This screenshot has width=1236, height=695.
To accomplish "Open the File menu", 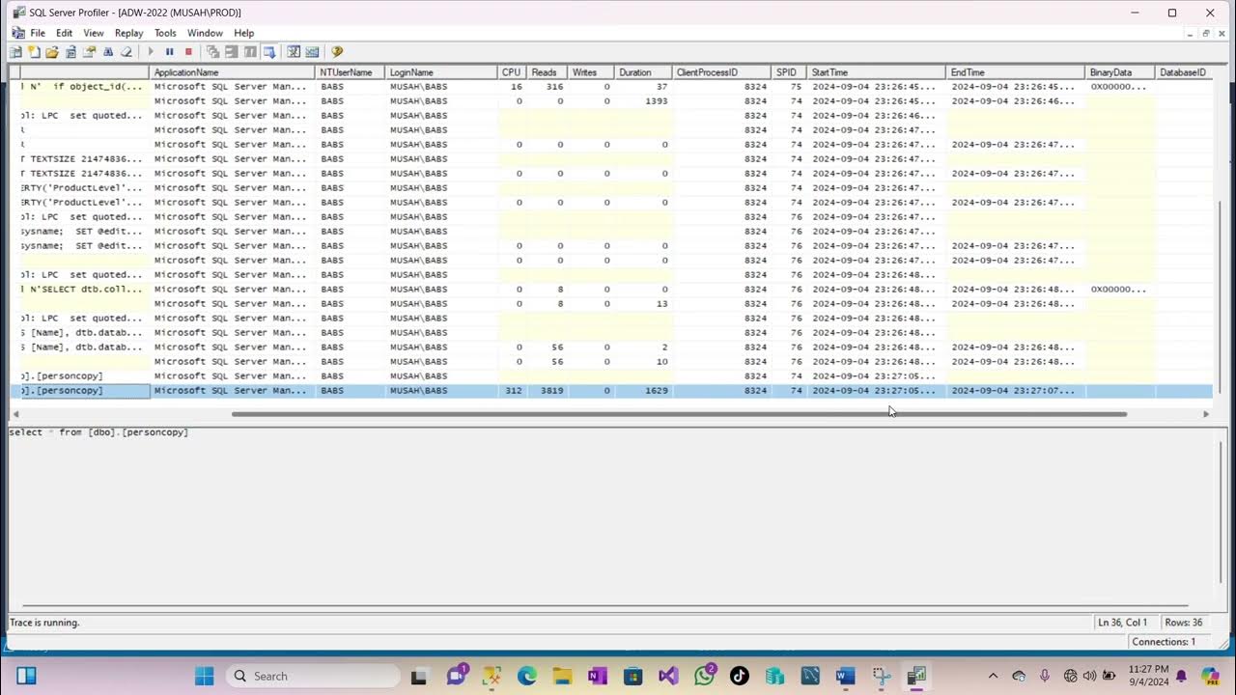I will [38, 33].
